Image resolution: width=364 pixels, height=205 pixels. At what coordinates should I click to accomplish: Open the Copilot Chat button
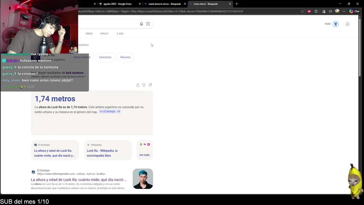tap(354, 11)
